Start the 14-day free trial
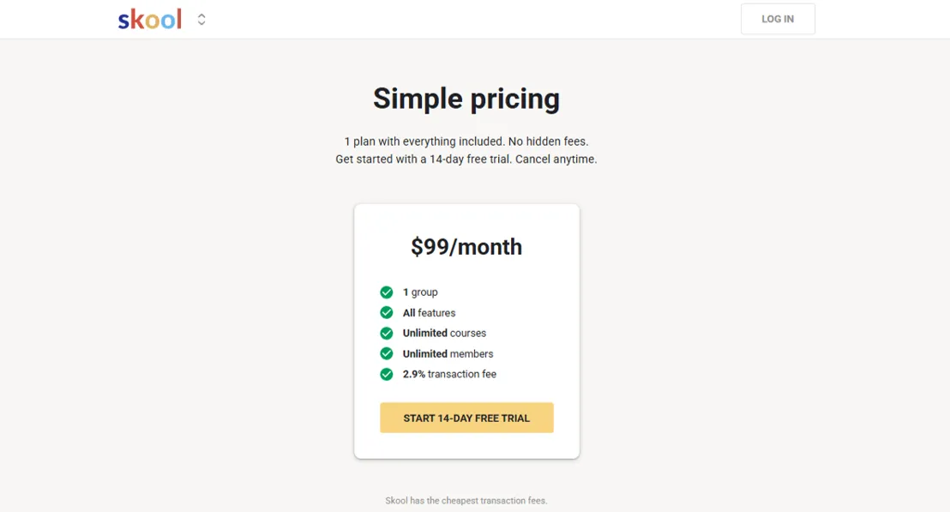Image resolution: width=950 pixels, height=512 pixels. coord(466,418)
